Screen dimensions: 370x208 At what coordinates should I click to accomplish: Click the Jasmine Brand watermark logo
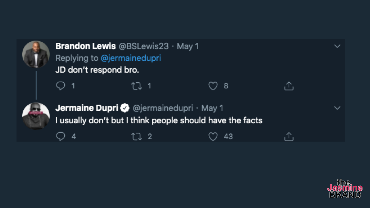point(345,189)
